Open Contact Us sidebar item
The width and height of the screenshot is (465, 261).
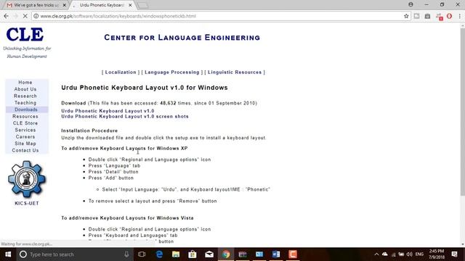(x=25, y=150)
